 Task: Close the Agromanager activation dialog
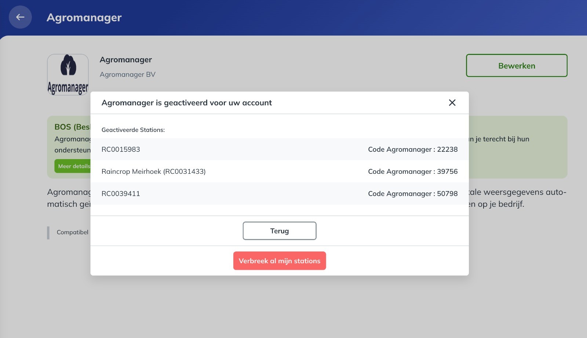tap(452, 103)
